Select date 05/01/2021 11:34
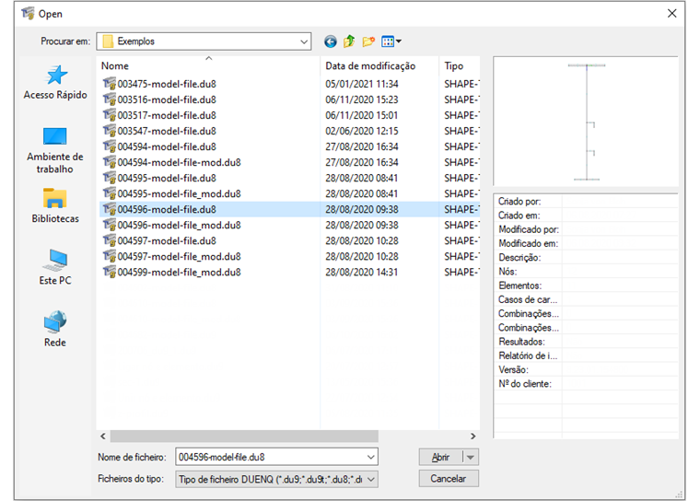700x501 pixels. click(x=362, y=84)
